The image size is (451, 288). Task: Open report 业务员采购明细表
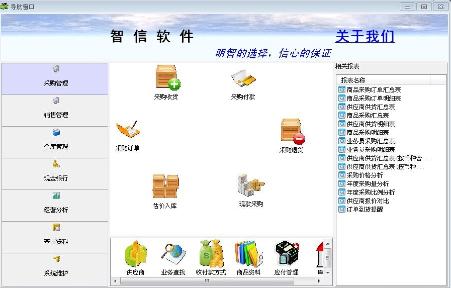tap(371, 150)
